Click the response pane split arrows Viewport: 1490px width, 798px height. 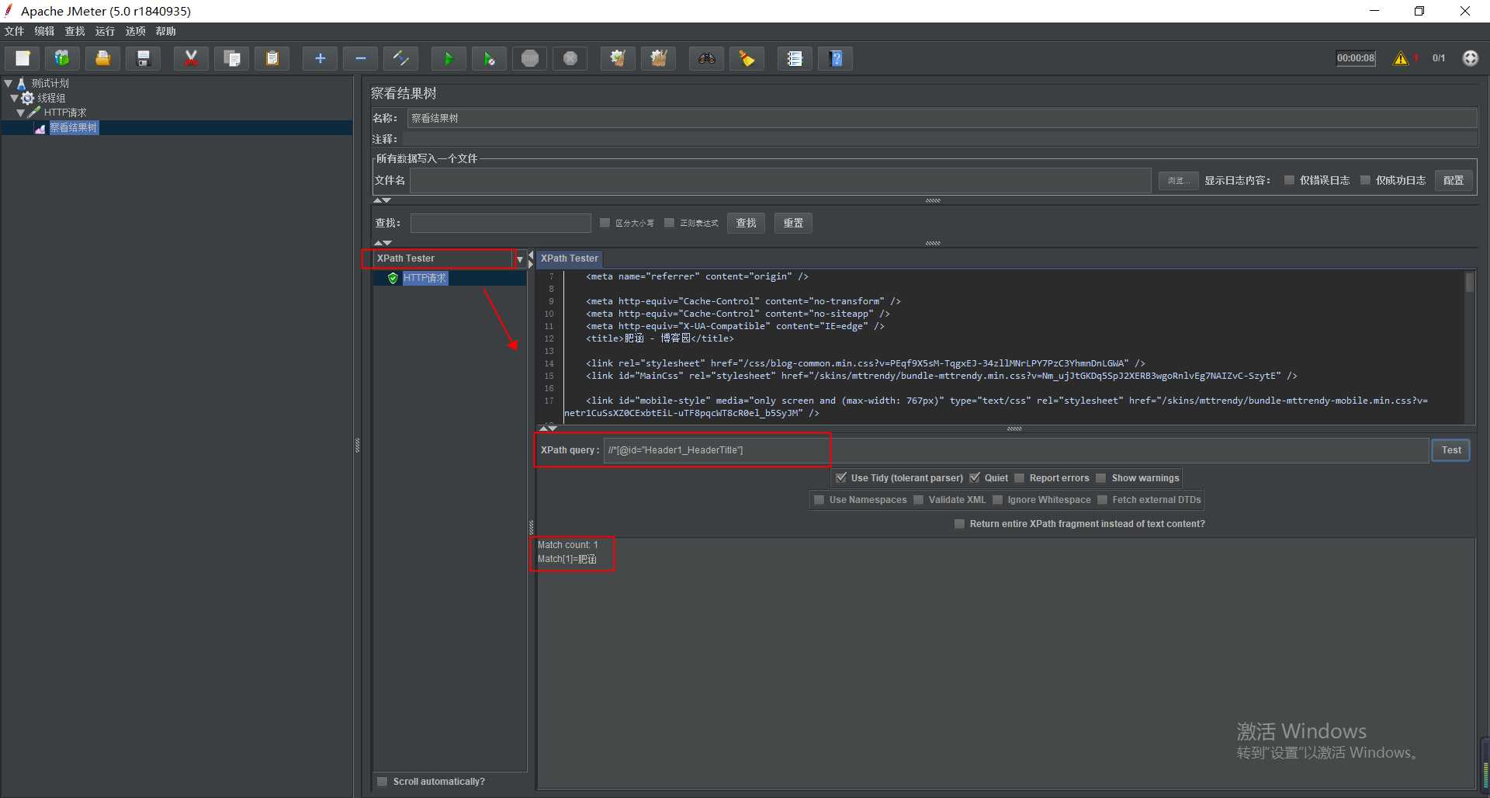[x=548, y=428]
